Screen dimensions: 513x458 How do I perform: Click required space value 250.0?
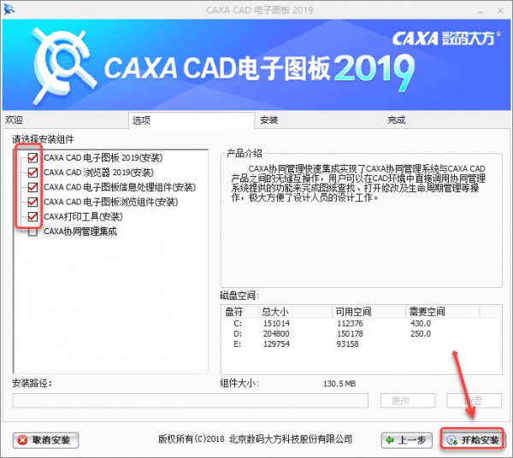pyautogui.click(x=421, y=334)
